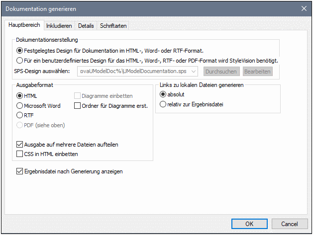Select 'Festgelegtes Design' radio option
This screenshot has width=313, height=235.
point(20,50)
